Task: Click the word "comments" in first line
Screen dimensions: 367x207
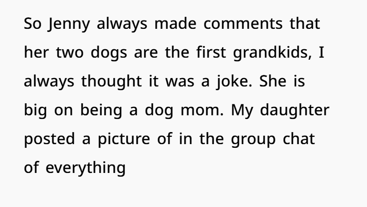Action: (243, 24)
